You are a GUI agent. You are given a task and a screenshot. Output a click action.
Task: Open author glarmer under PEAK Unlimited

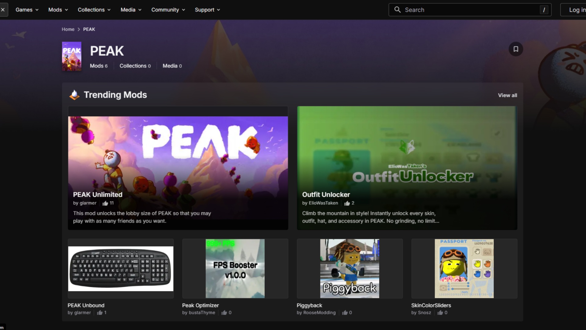click(88, 203)
